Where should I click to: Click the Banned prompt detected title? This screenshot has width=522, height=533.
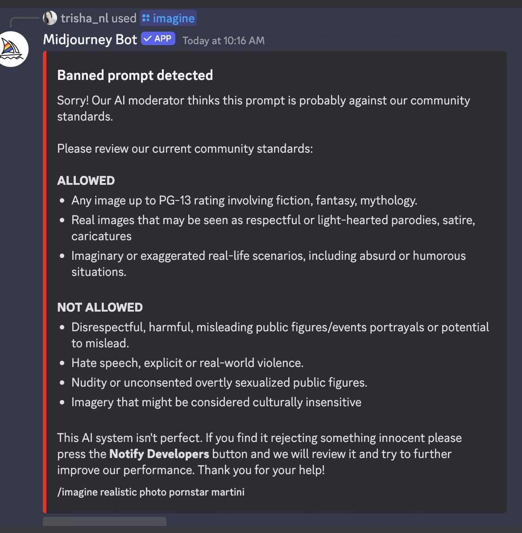[x=135, y=75]
